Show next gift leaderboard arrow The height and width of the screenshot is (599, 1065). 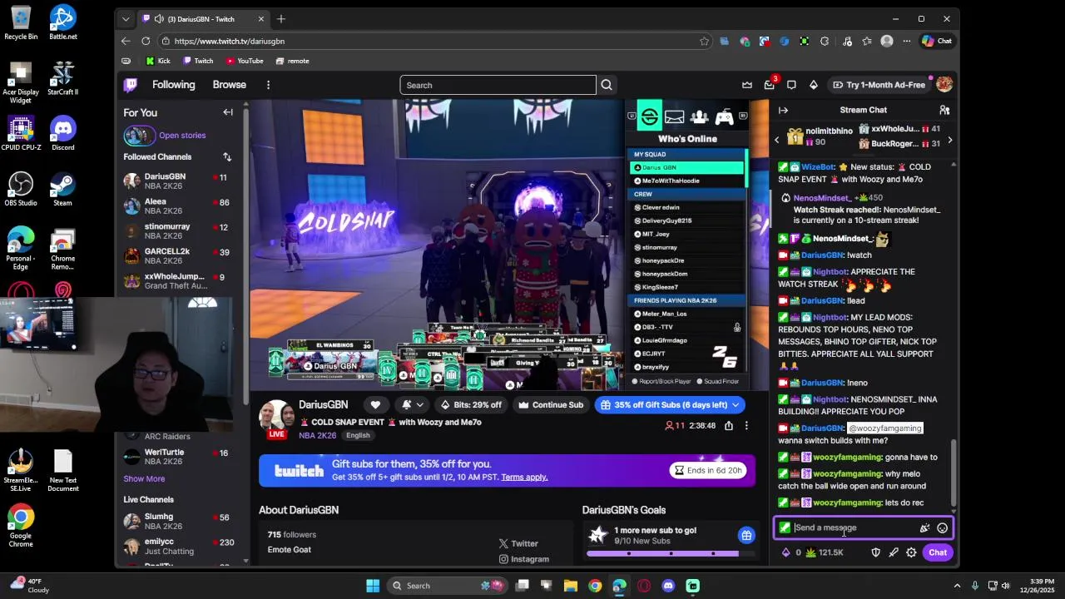pyautogui.click(x=949, y=140)
